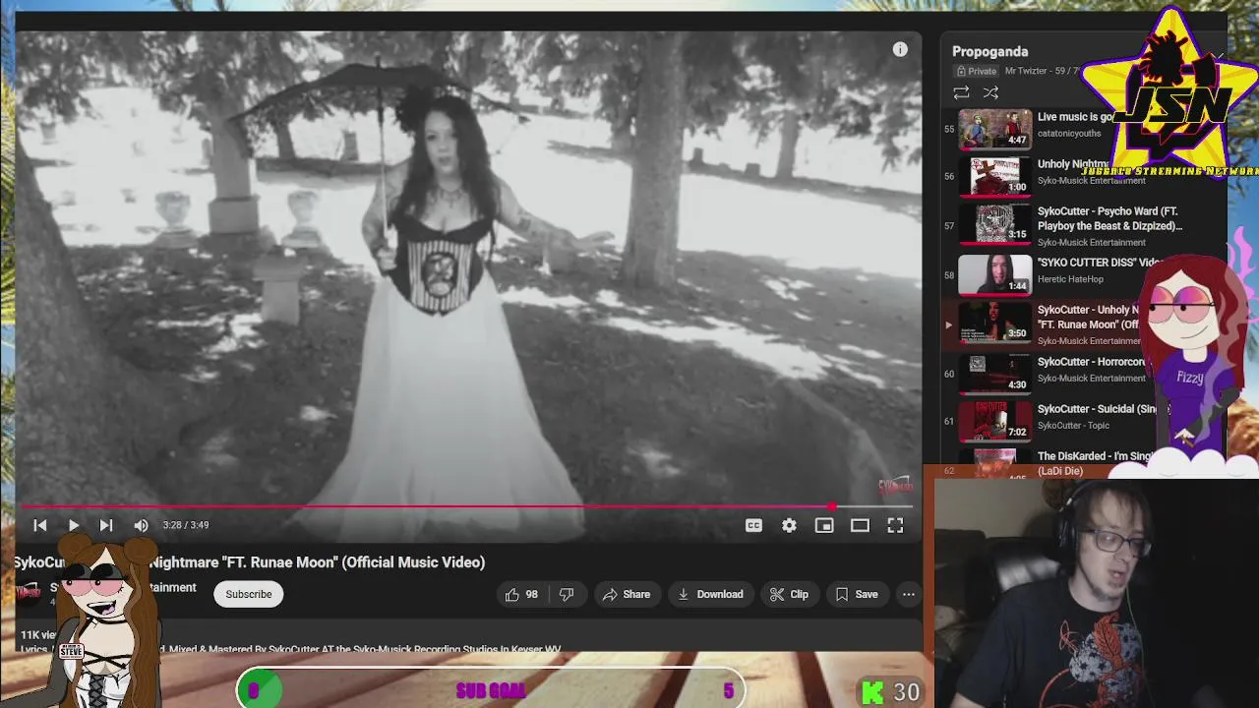Open catatonicyouths channel name
The width and height of the screenshot is (1259, 708).
pos(1069,134)
